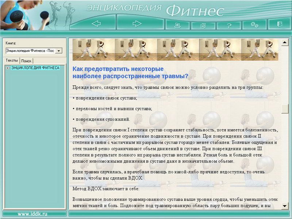Click the scroll down arrow of the text area
Screen dimensions: 292x219
pos(285,206)
